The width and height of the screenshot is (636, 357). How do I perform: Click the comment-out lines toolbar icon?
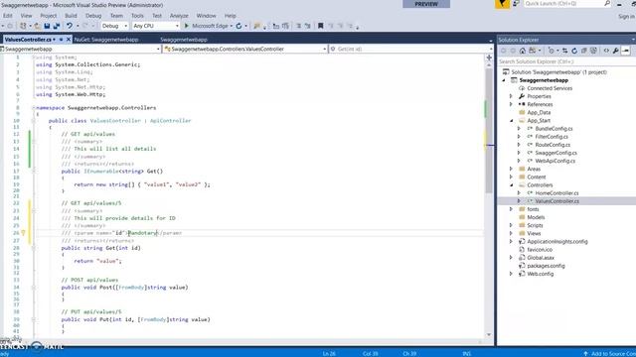click(x=298, y=26)
